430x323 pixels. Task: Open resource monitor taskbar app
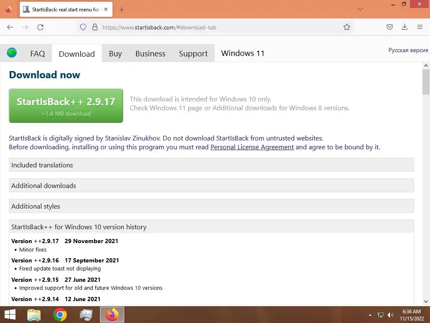point(86,315)
